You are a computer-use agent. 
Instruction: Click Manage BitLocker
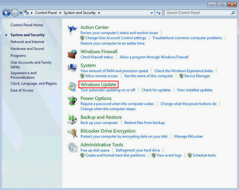pos(188,136)
